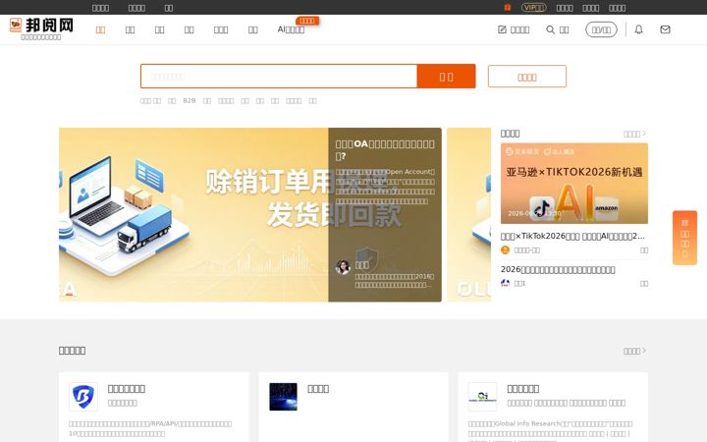This screenshot has width=707, height=442.
Task: Click the 邦阅网 site logo
Action: point(41,26)
